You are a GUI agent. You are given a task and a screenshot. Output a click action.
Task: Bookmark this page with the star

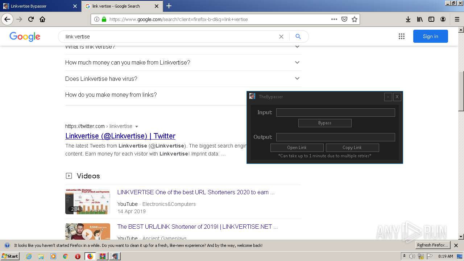(355, 19)
